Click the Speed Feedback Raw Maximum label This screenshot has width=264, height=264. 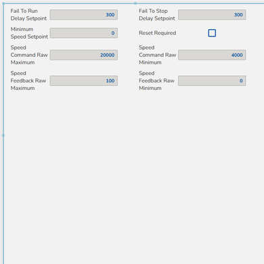tap(28, 81)
